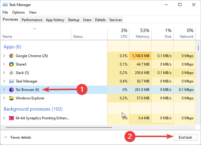Screen dimensions: 201x145
Task: Select the ShareX app icon
Action: point(11,64)
